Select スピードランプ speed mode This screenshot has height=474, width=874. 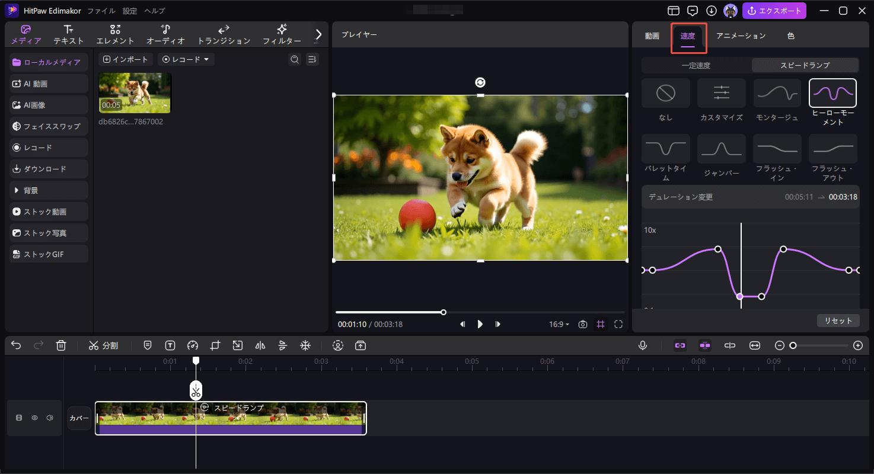(805, 65)
